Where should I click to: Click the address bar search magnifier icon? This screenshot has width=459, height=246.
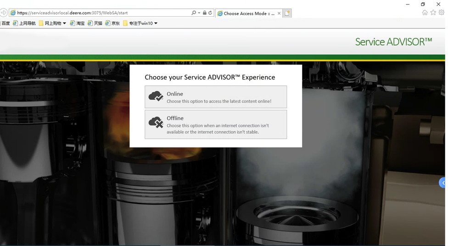[194, 13]
